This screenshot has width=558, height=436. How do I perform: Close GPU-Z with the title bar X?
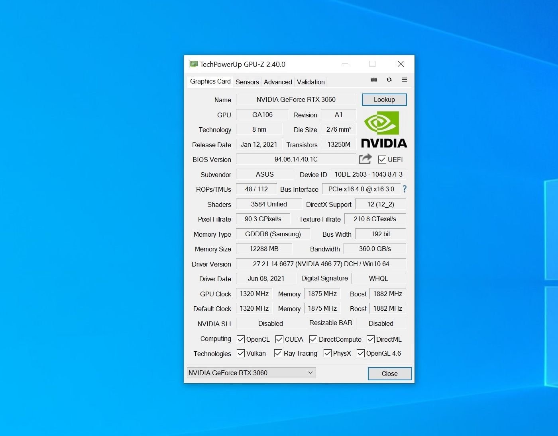tap(401, 64)
